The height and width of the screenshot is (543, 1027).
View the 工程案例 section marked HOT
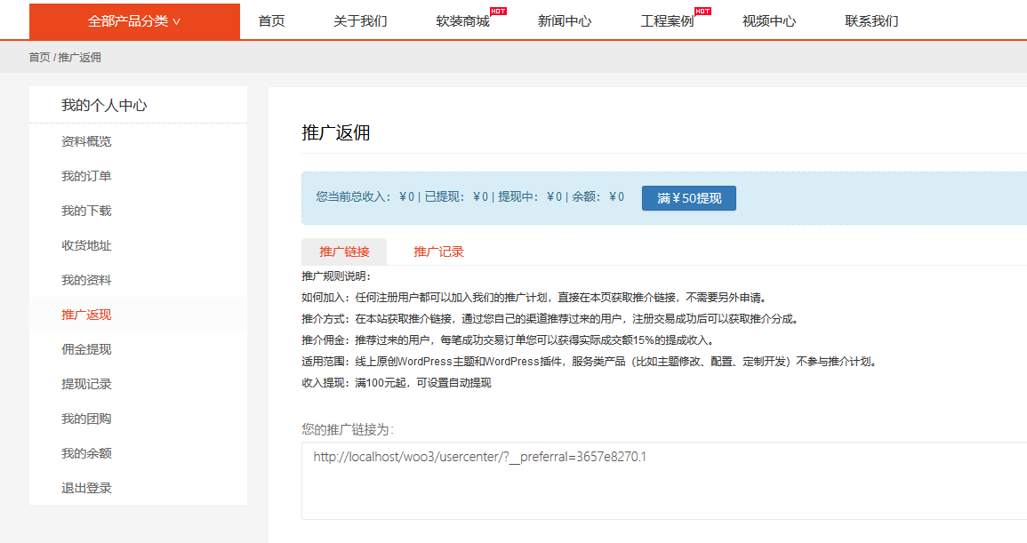666,21
